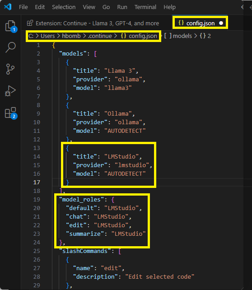Screen dimensions: 252x290
Task: Open the Source Control view icon
Action: pyautogui.click(x=10, y=69)
